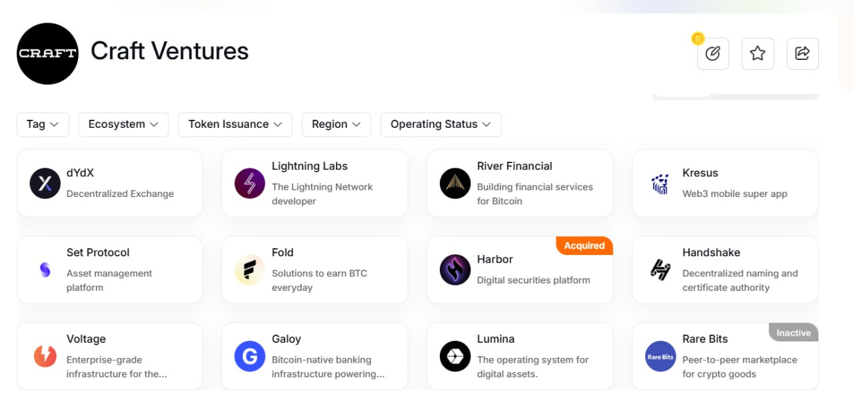This screenshot has width=853, height=418.
Task: Click the Craft Ventures logo
Action: (x=47, y=54)
